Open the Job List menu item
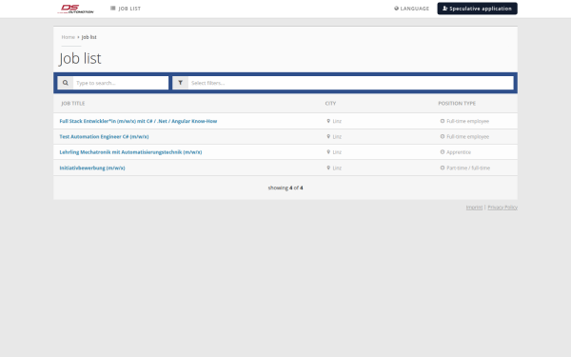571x357 pixels. tap(126, 9)
